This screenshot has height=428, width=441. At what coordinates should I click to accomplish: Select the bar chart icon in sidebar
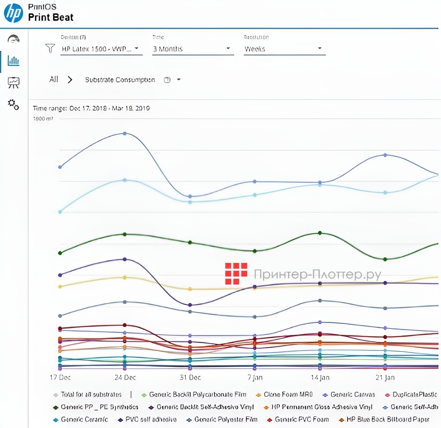click(14, 61)
